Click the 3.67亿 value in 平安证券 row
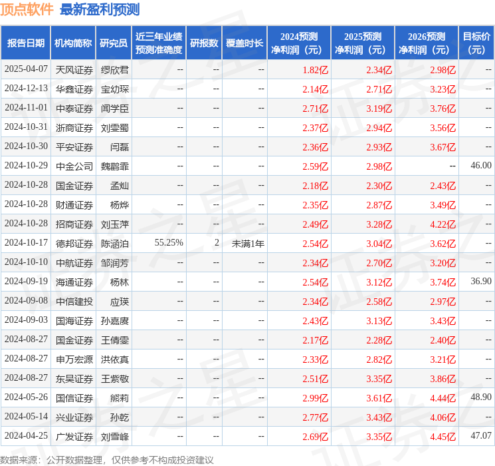The image size is (495, 466). click(443, 147)
